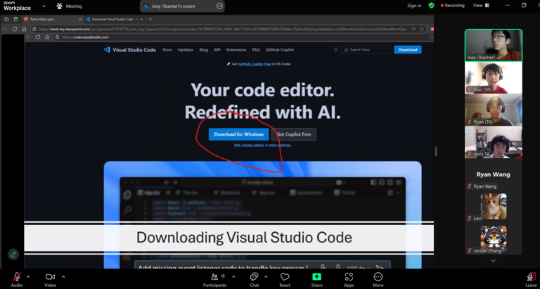540x289 pixels.
Task: Click Download for Windows
Action: coord(238,134)
